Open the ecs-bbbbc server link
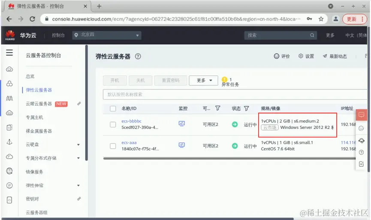Viewport: 371px width, 220px height. [132, 121]
